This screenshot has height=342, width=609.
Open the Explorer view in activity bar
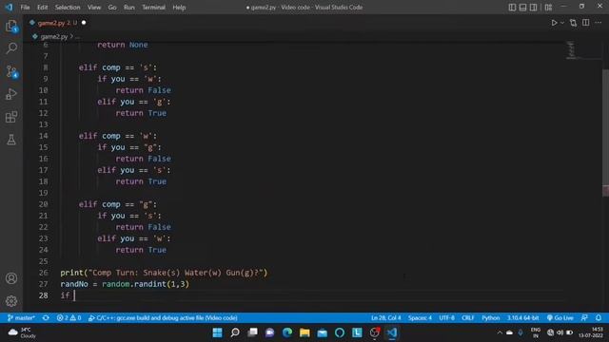pyautogui.click(x=11, y=27)
